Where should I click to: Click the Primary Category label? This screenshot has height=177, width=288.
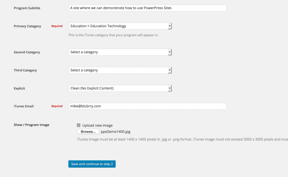click(27, 26)
